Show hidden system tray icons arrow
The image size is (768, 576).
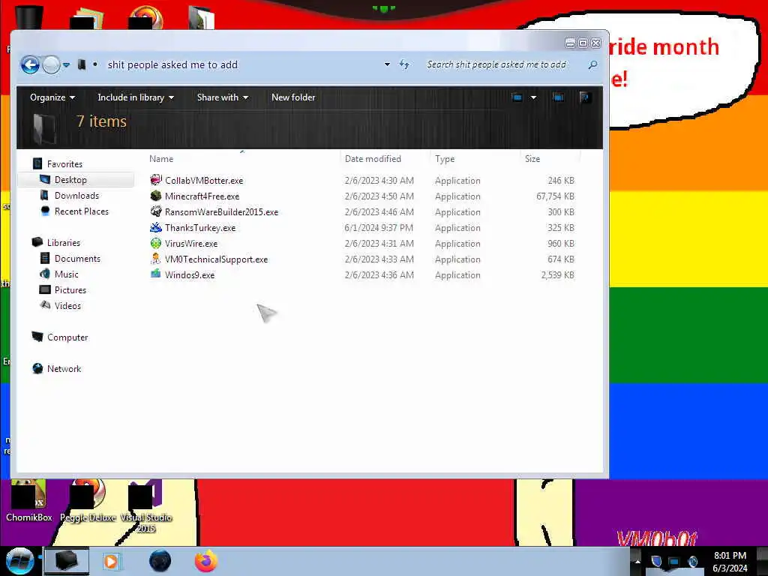pos(637,562)
